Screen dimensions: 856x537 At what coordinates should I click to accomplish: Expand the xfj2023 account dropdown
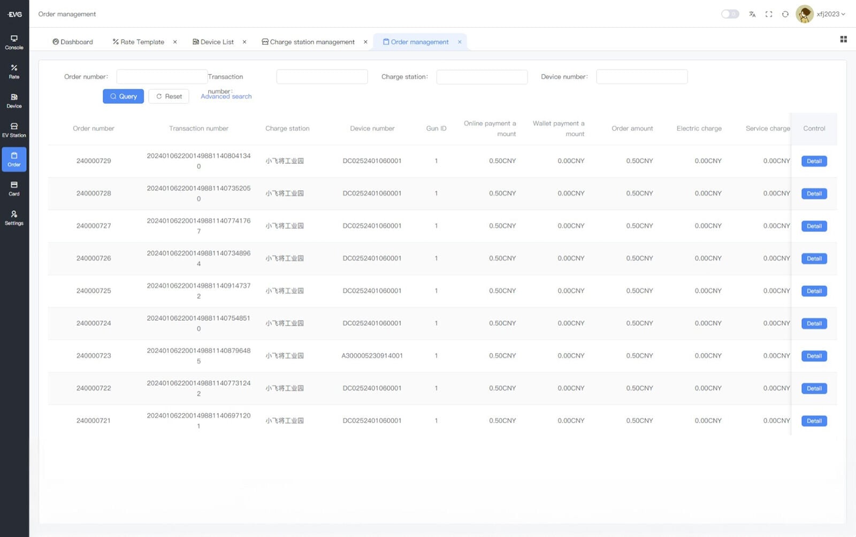pos(831,14)
